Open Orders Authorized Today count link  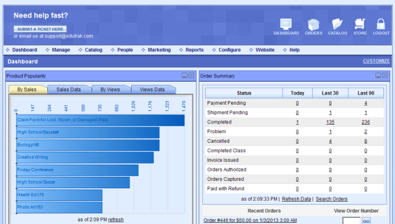(x=297, y=170)
